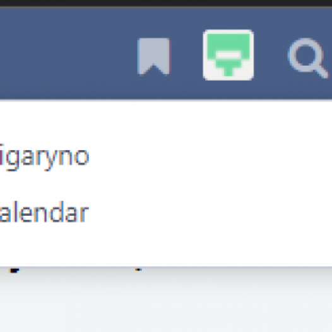Click the handle of the search magnifier
This screenshot has height=332, width=332.
321,71
